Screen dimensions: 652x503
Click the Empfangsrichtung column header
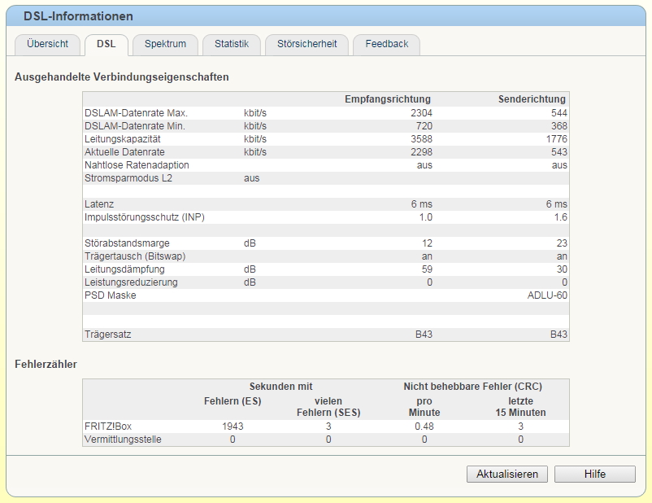[x=388, y=99]
